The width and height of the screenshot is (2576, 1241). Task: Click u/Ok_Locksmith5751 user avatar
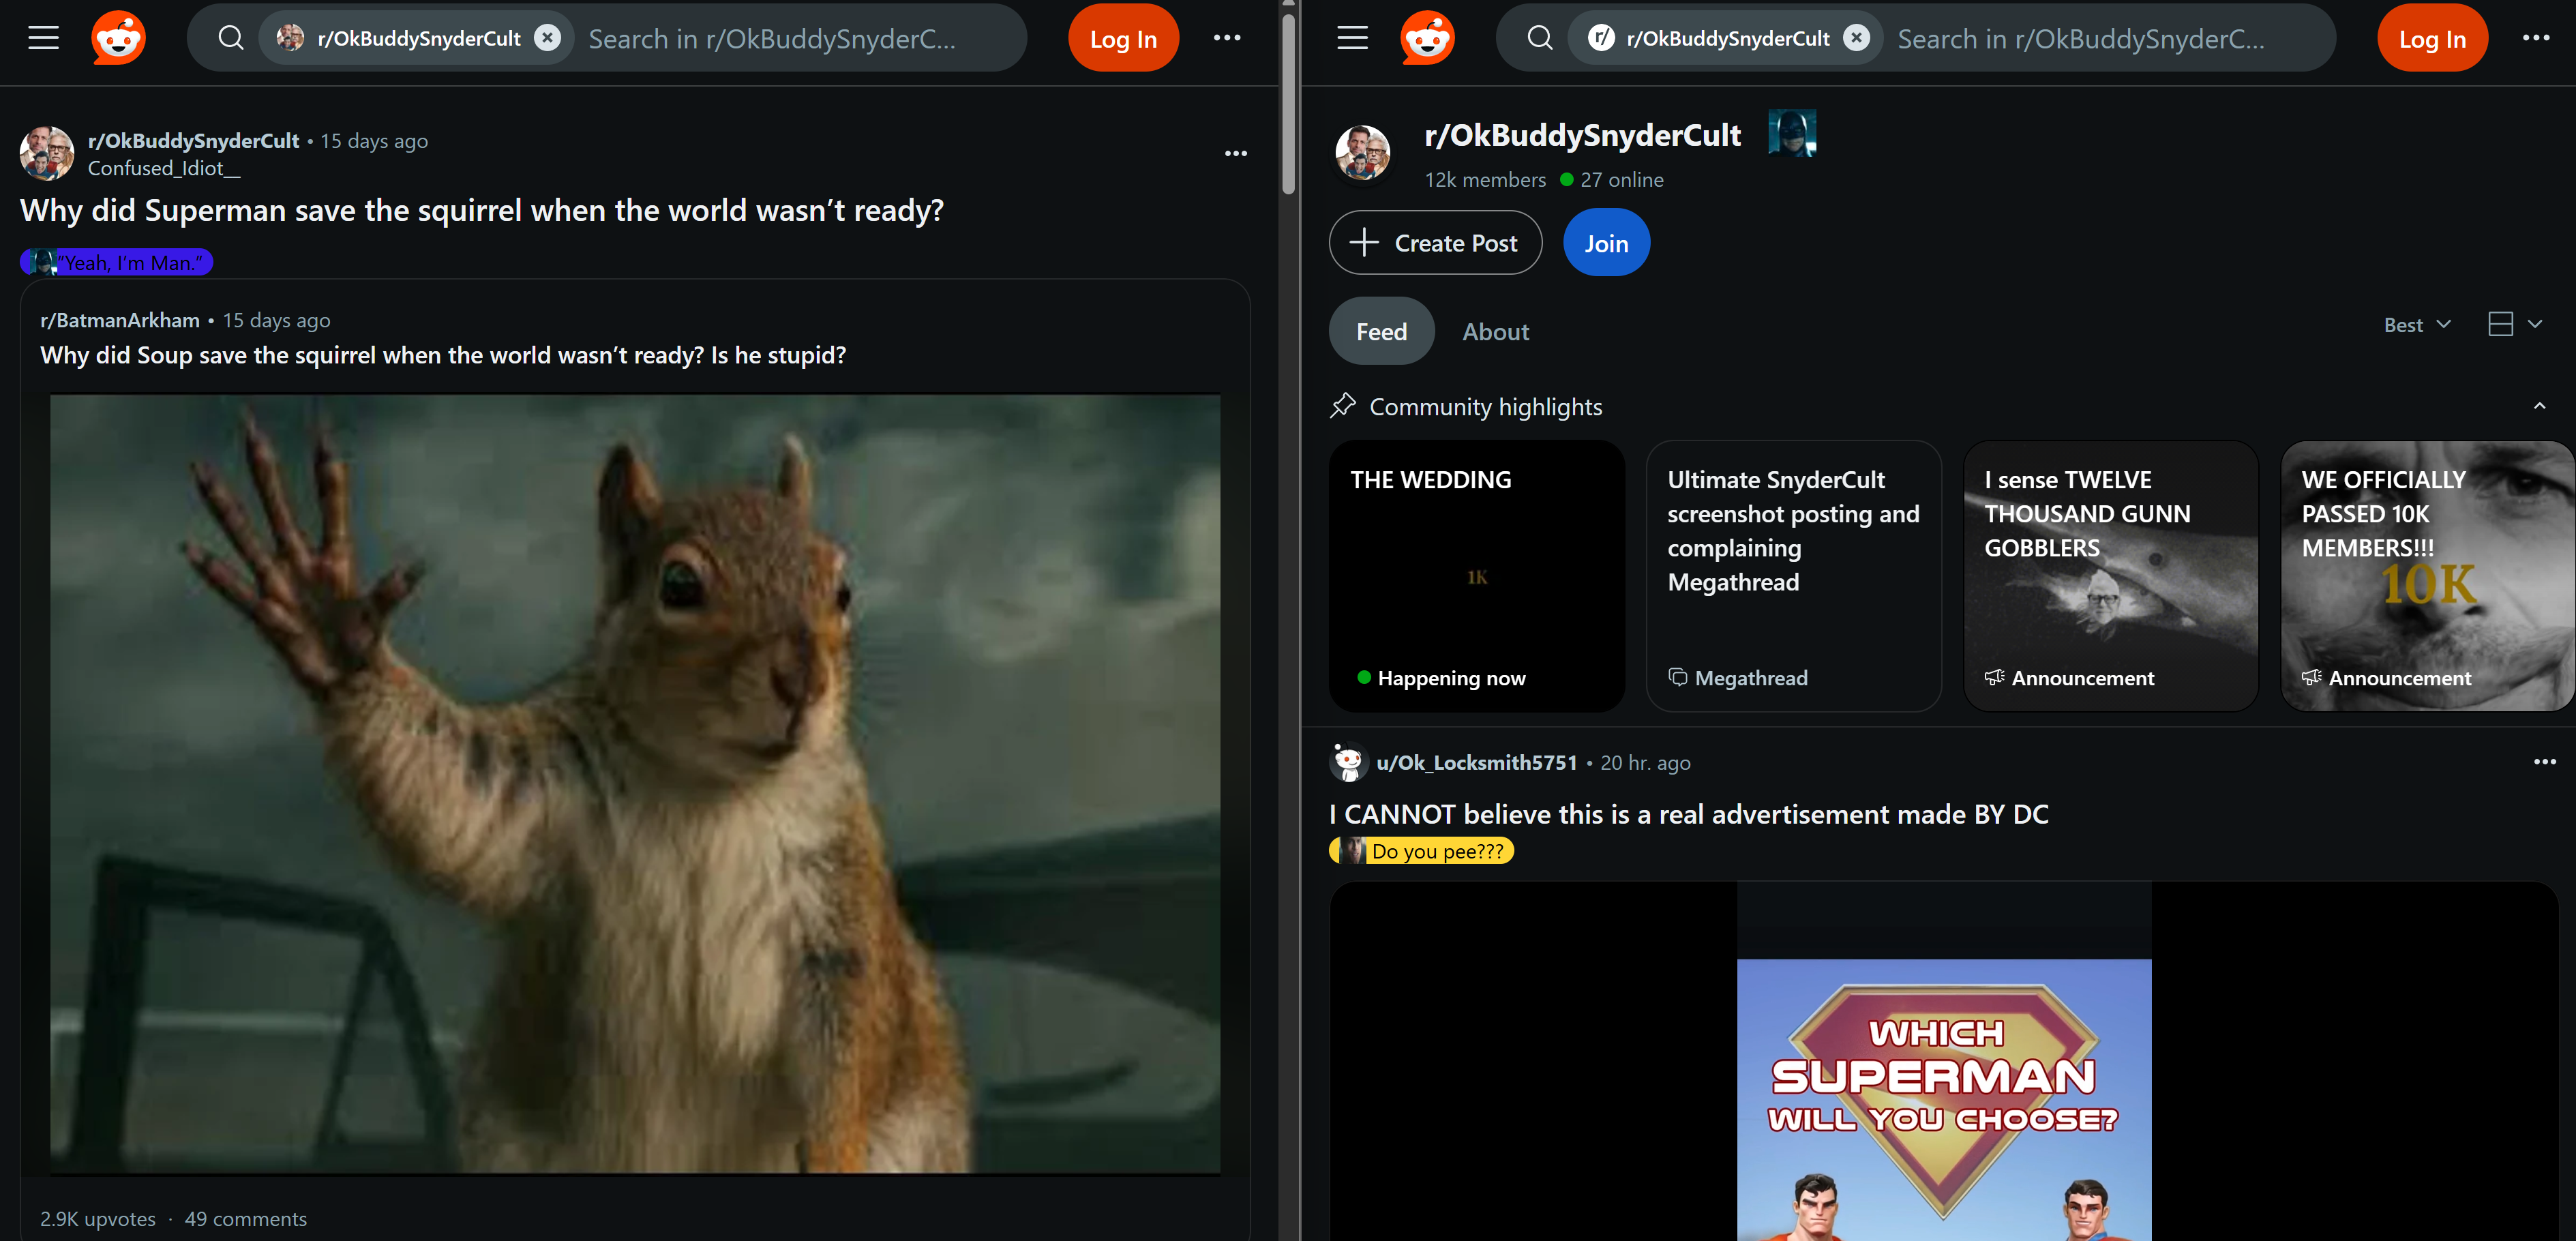coord(1348,762)
